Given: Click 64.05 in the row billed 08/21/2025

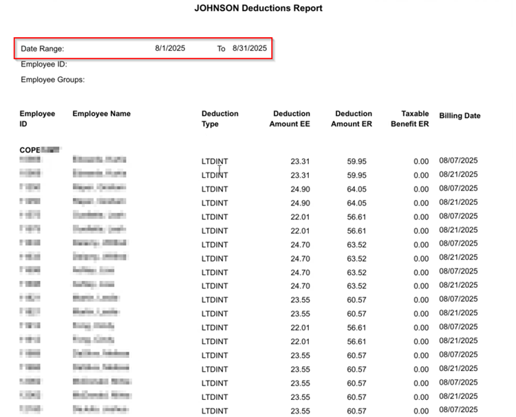Looking at the screenshot, I should [x=356, y=203].
